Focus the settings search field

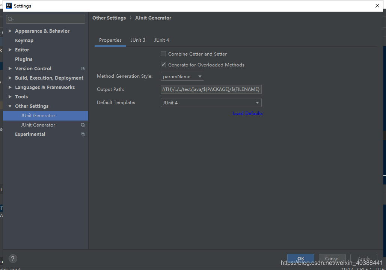tap(45, 19)
